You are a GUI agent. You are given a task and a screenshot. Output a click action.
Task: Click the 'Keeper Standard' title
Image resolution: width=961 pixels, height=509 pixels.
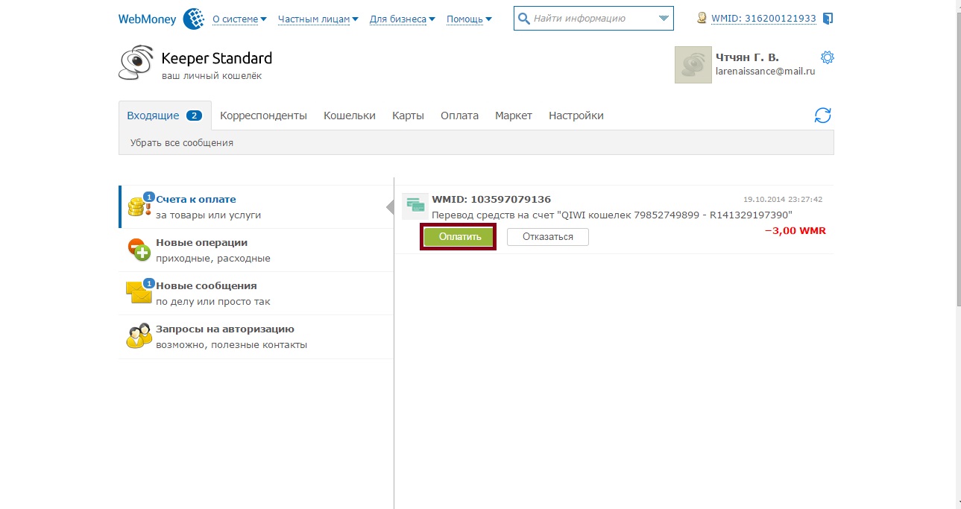pyautogui.click(x=217, y=58)
